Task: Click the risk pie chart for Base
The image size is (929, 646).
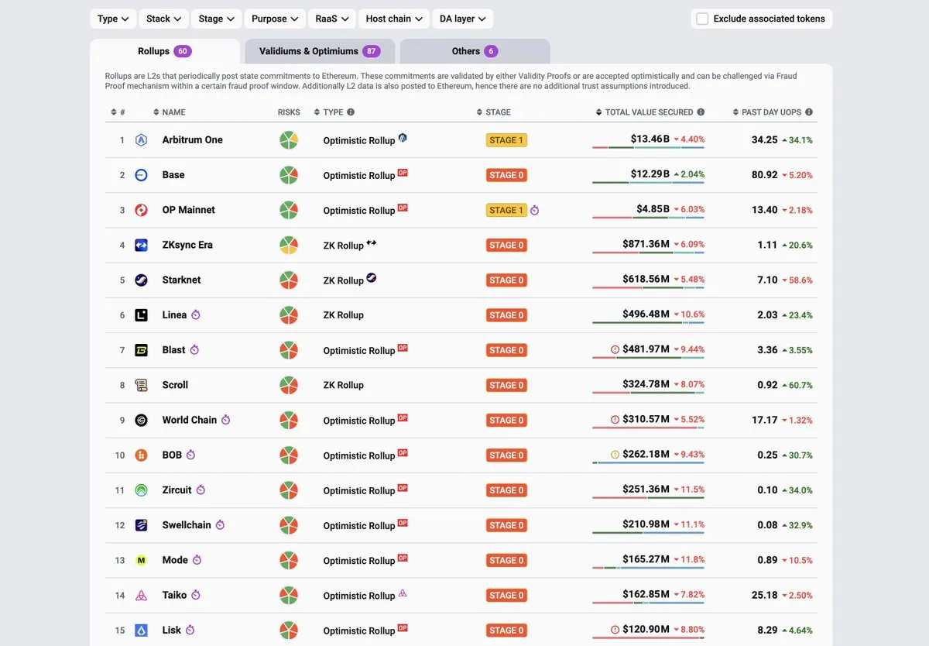Action: tap(289, 175)
